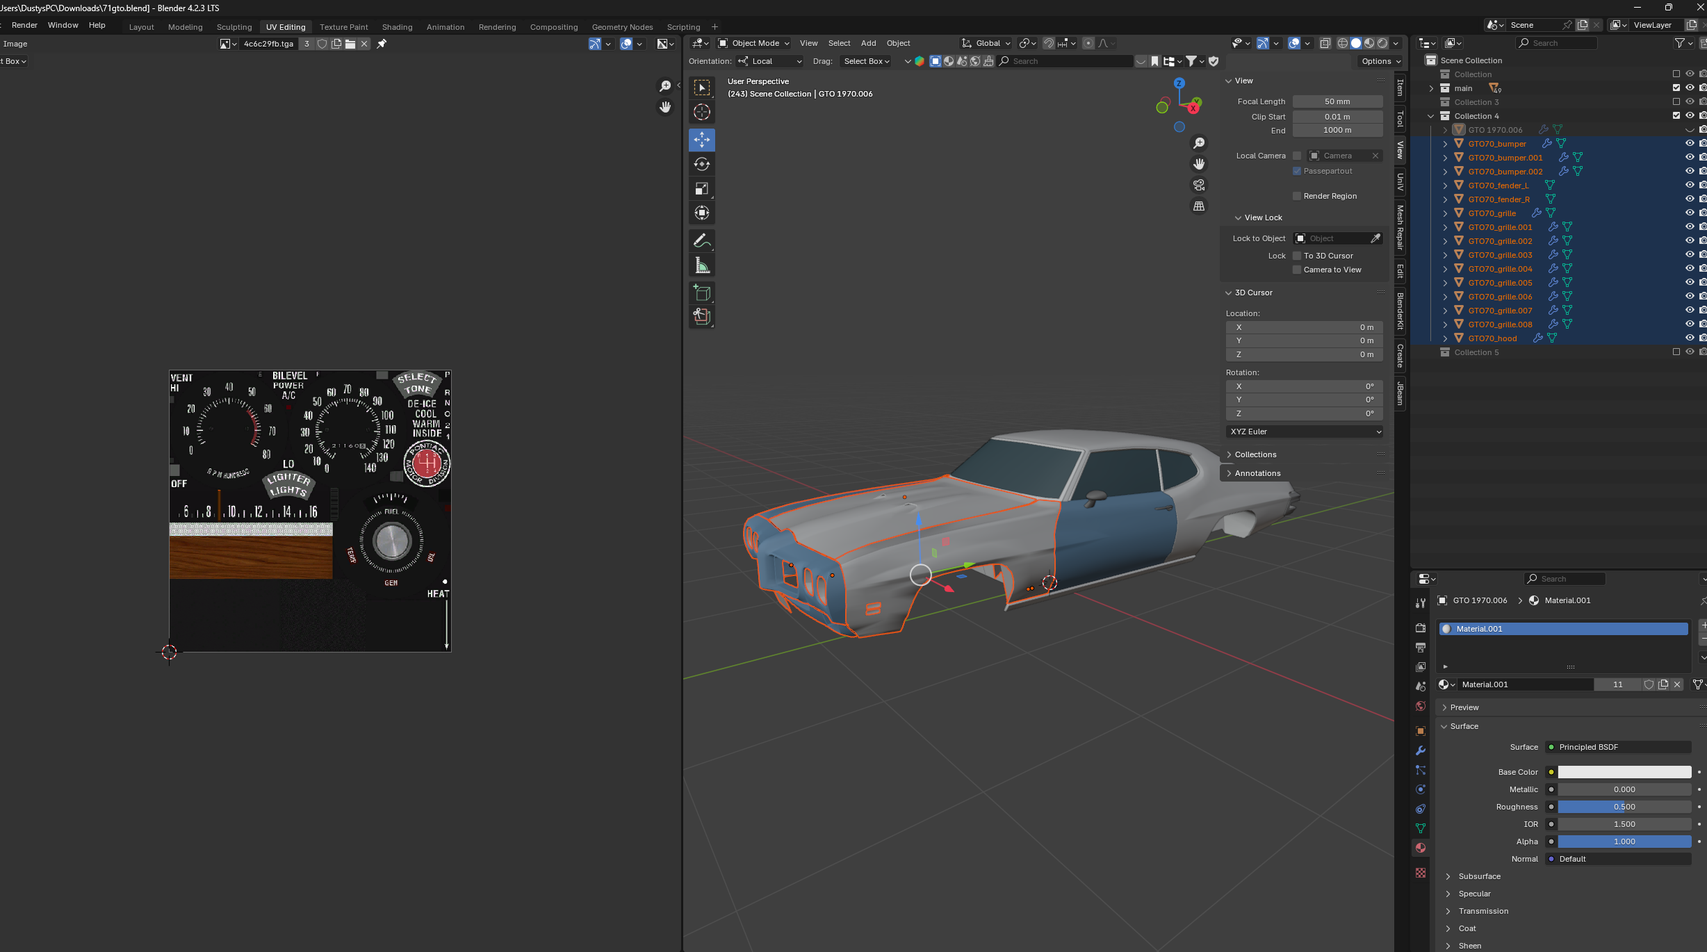
Task: Select the Annotate tool
Action: pyautogui.click(x=702, y=240)
